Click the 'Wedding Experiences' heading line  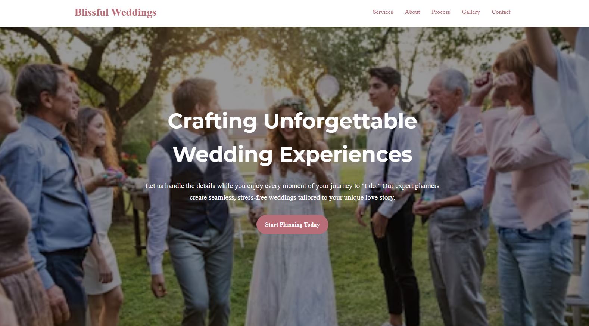tap(292, 154)
